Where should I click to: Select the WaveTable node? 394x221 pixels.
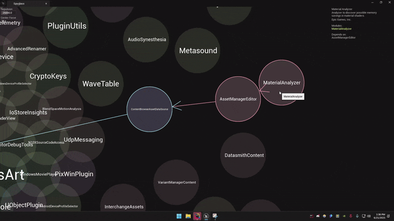(101, 83)
